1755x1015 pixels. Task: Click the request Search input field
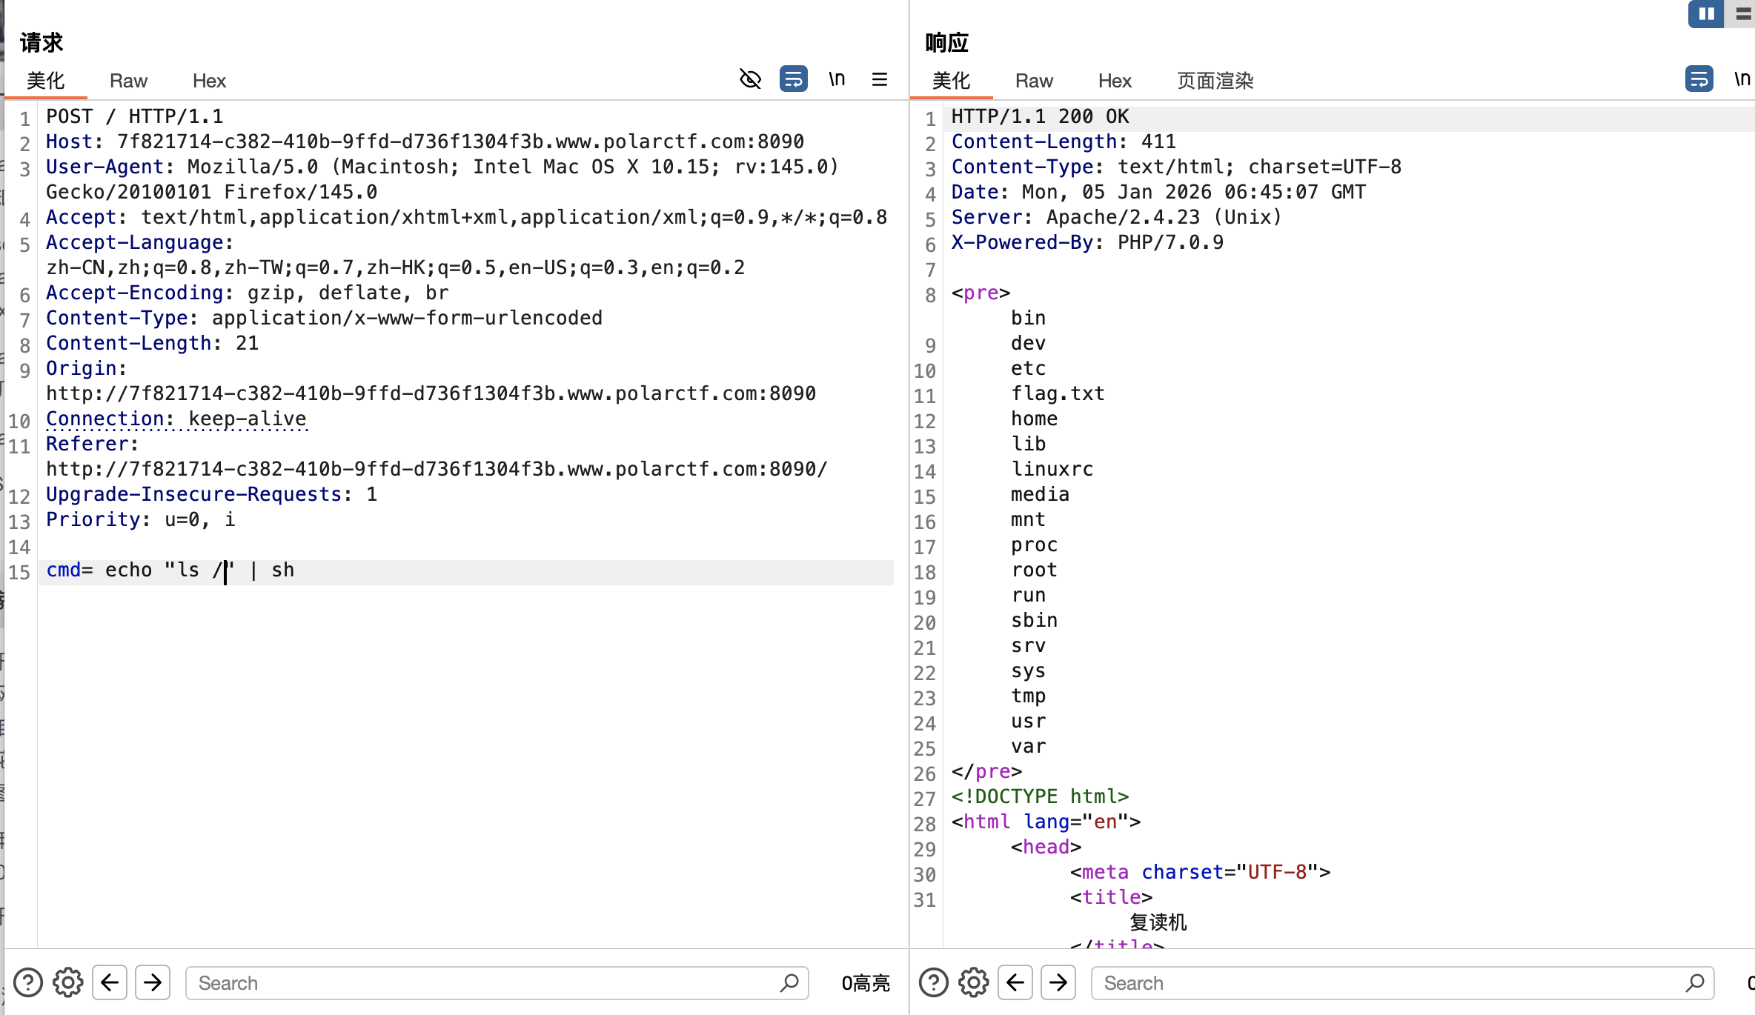[482, 982]
